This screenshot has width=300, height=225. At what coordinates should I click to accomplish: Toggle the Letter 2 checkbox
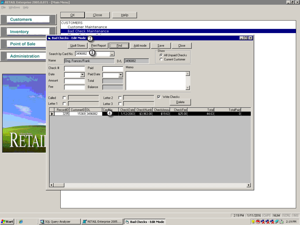120,98
